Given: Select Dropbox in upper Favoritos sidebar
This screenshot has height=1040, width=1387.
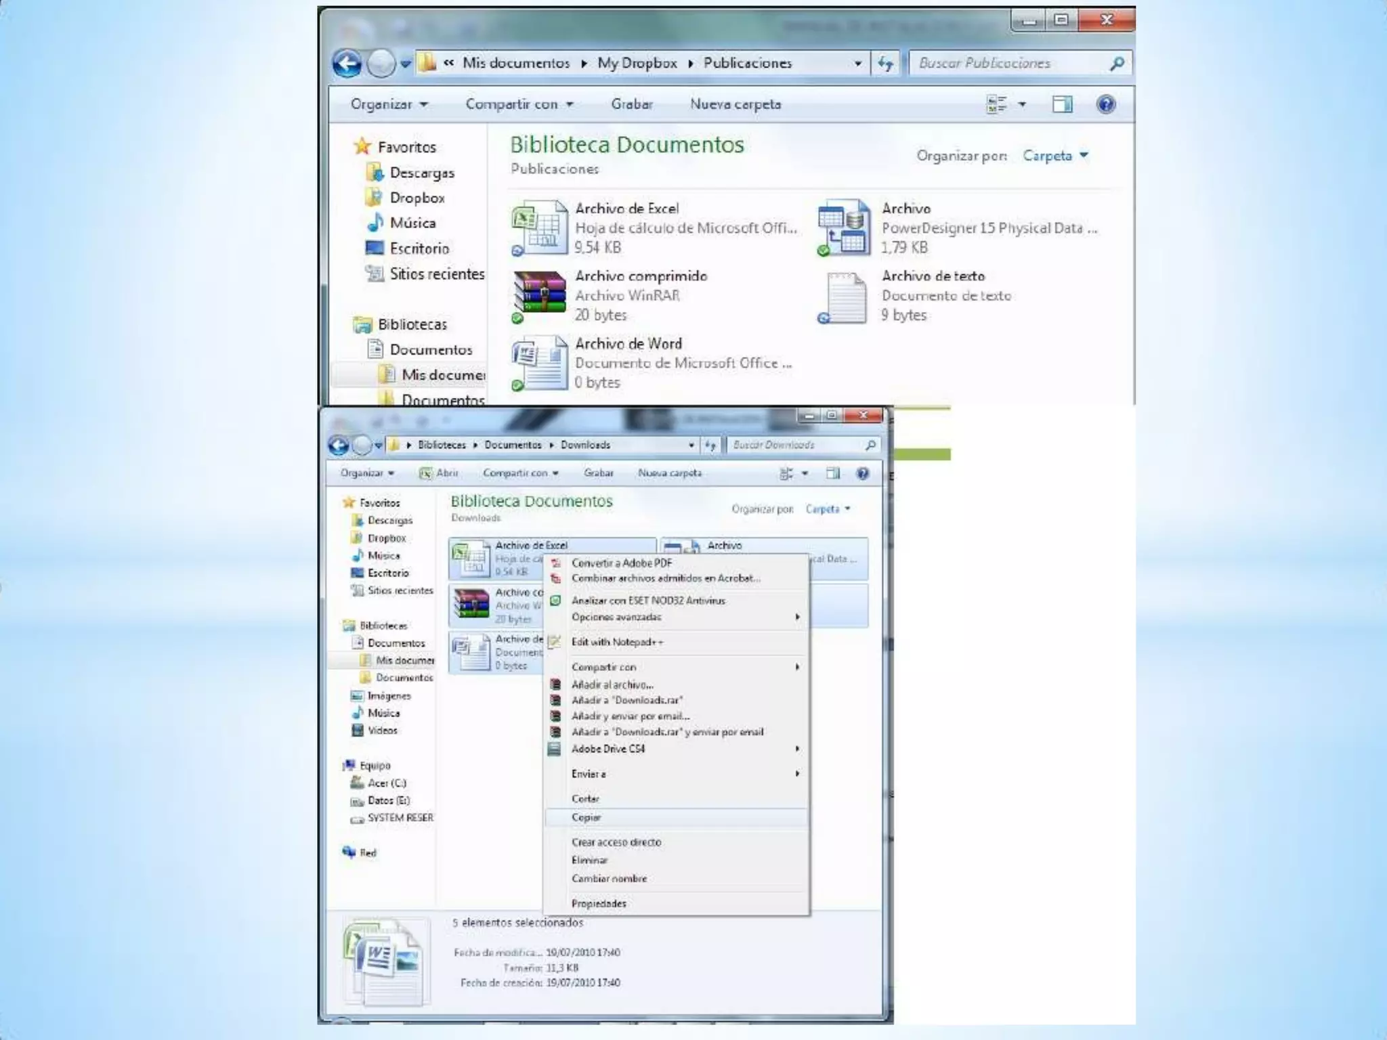Looking at the screenshot, I should (x=417, y=198).
